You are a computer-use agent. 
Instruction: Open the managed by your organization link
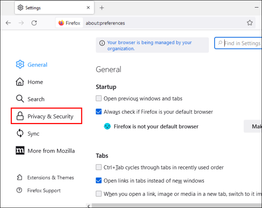(149, 46)
